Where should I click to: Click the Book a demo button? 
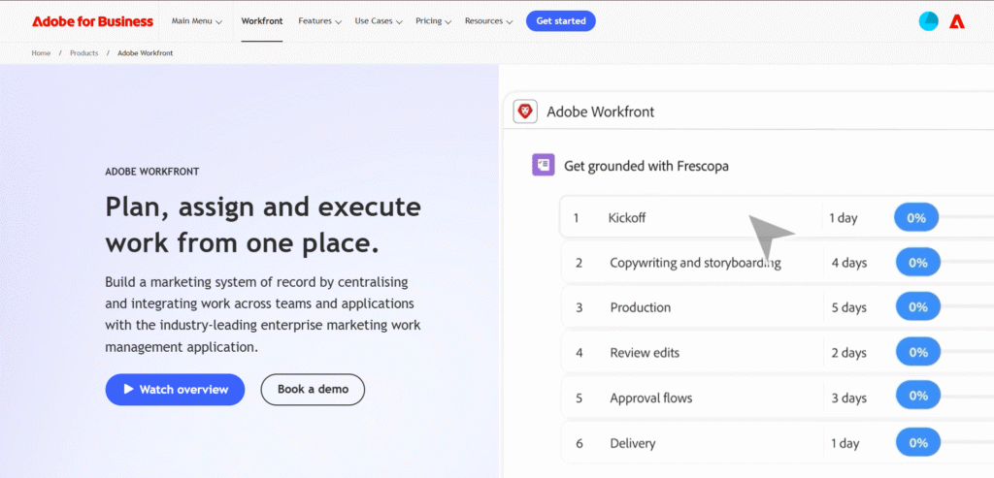click(313, 390)
